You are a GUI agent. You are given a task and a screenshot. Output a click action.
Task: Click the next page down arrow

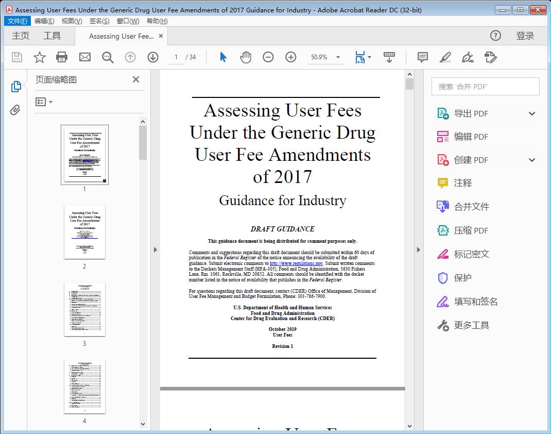coord(153,57)
